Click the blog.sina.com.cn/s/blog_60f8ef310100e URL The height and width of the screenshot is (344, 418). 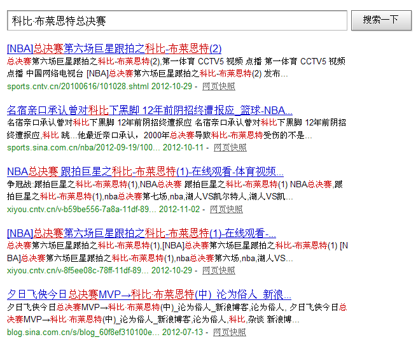(82, 332)
